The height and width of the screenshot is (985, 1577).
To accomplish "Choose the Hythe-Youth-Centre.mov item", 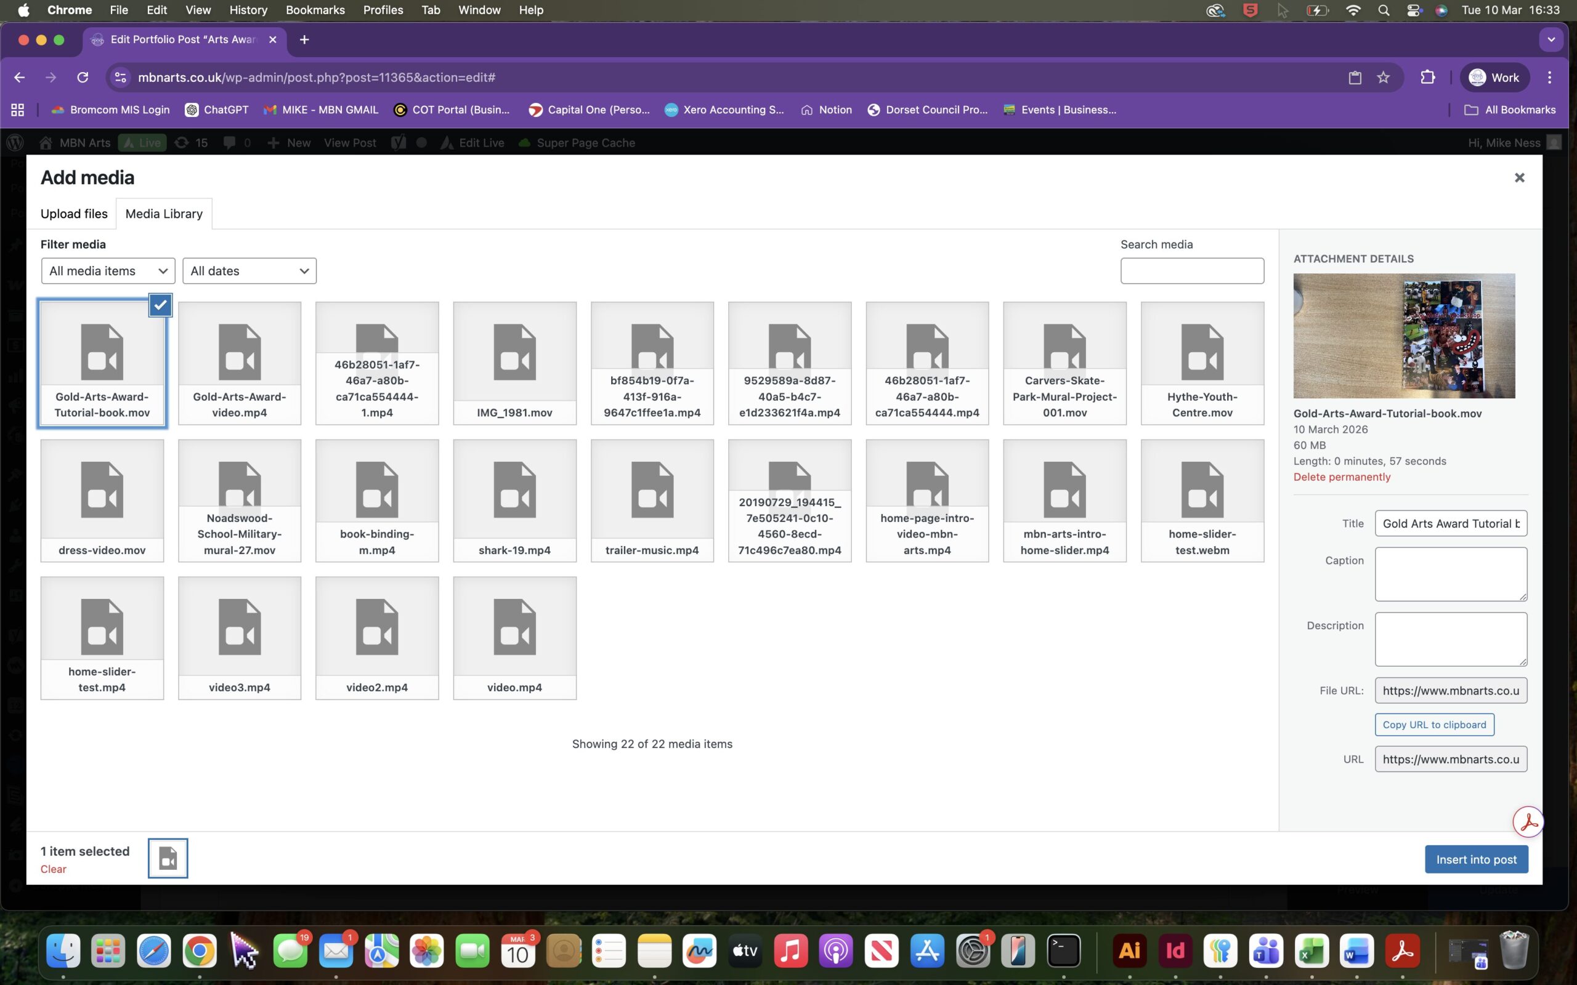I will coord(1202,363).
